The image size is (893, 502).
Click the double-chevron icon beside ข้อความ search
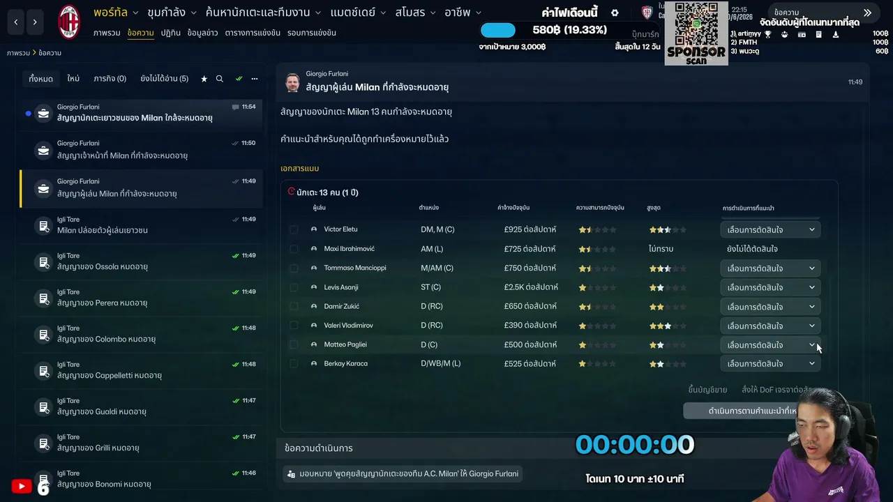(x=867, y=13)
